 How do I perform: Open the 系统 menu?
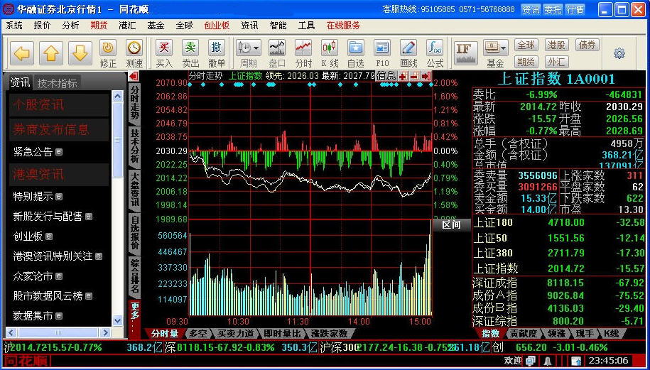[x=13, y=26]
